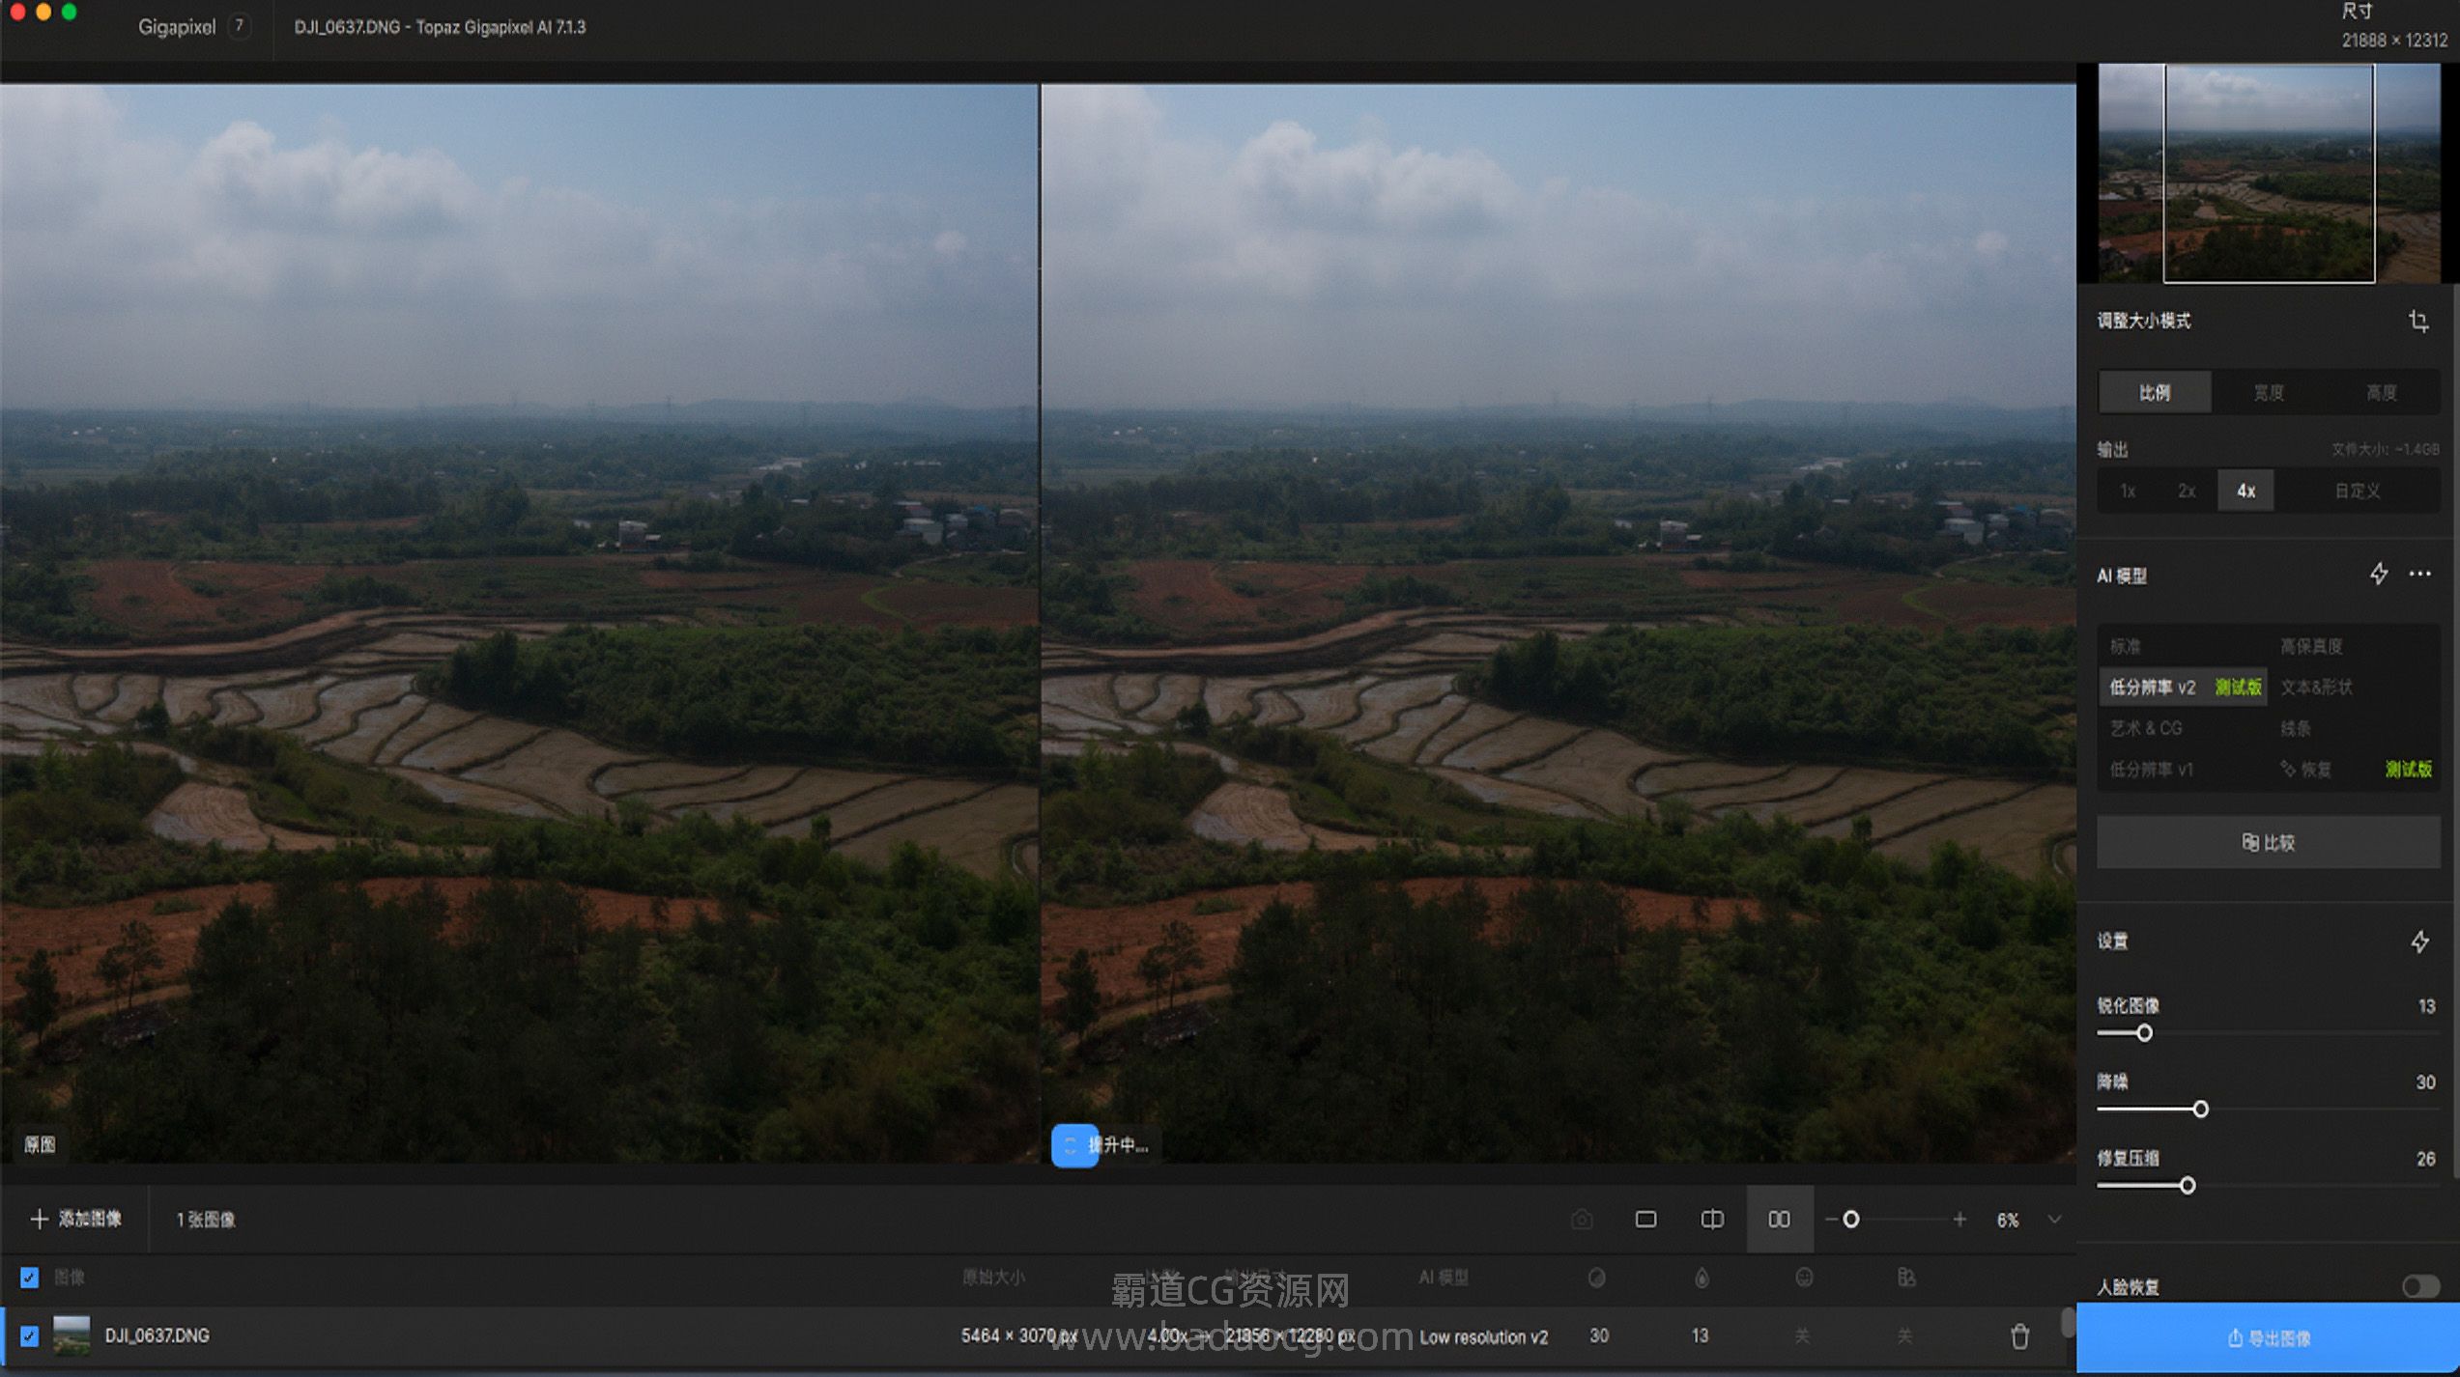This screenshot has width=2460, height=1377.
Task: Open the zoom percentage dropdown chevron
Action: 2054,1220
